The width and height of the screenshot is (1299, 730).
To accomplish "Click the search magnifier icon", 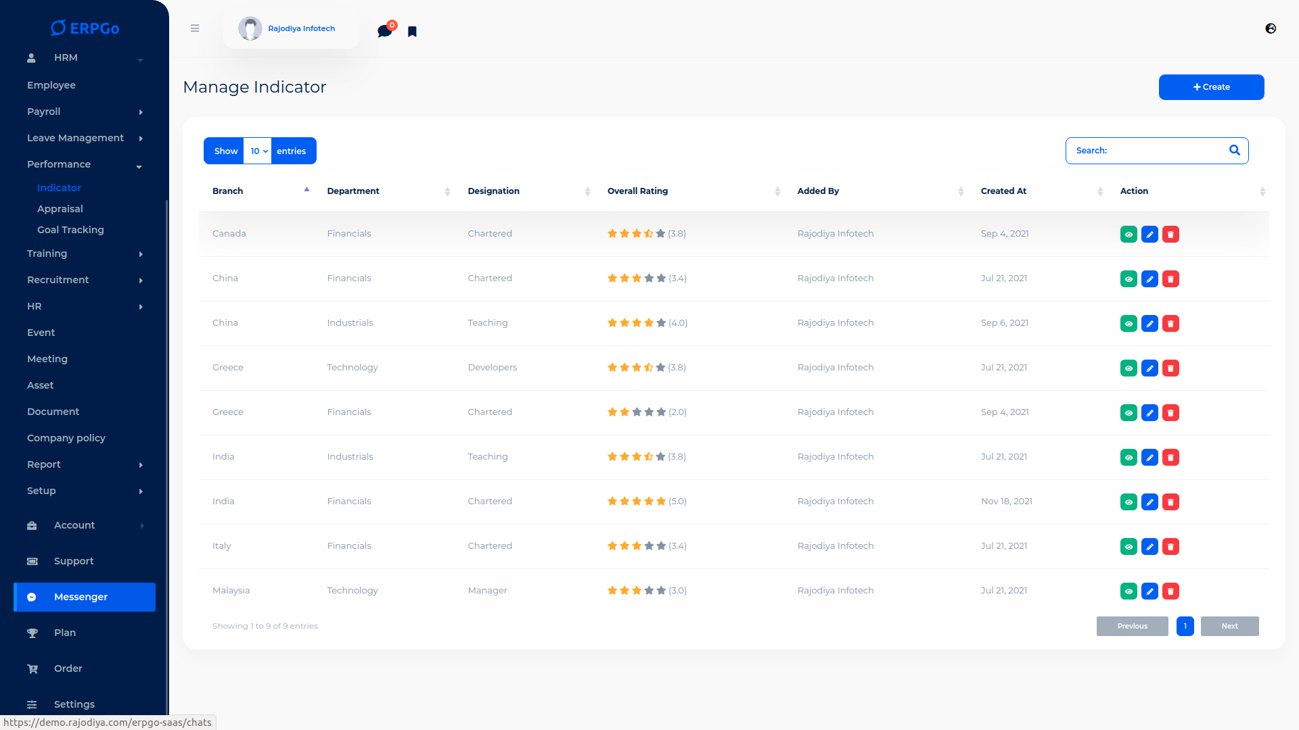I will tap(1234, 151).
